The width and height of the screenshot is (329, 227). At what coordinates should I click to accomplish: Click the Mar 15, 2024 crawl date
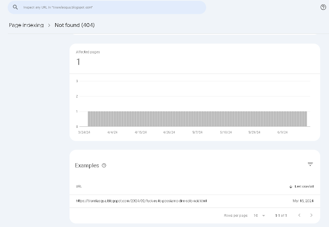click(303, 200)
